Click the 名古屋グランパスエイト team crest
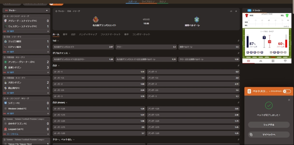Screen dimensions: 294x145 coord(96,20)
